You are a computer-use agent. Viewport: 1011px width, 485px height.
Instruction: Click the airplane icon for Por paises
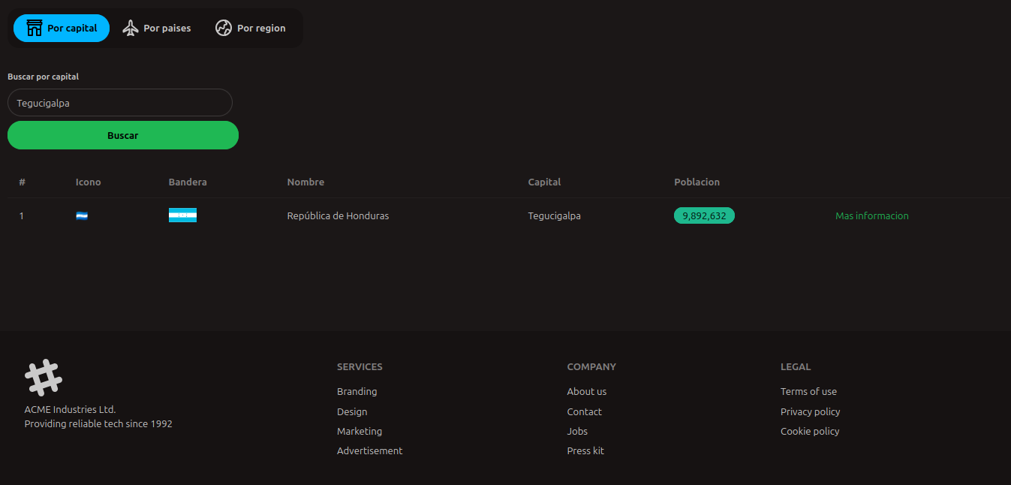131,29
